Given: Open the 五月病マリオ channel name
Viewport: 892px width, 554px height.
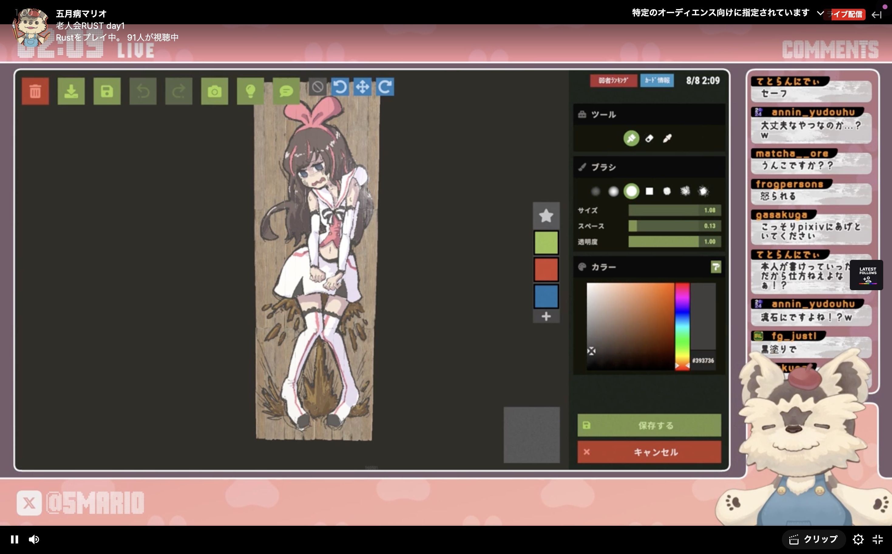Looking at the screenshot, I should tap(81, 14).
